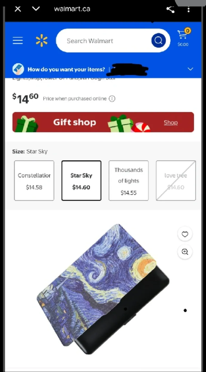Viewport: 206px width, 372px height.
Task: Zoom product image with magnifier plus icon
Action: [185, 252]
